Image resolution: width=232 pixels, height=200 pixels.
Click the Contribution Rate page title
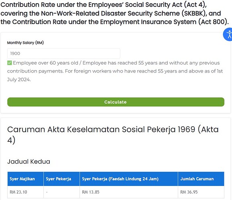(x=115, y=13)
